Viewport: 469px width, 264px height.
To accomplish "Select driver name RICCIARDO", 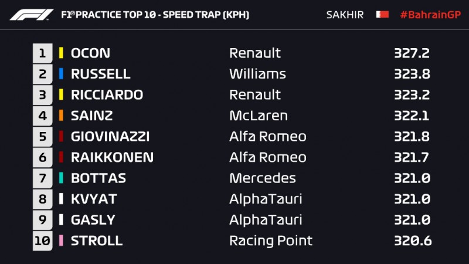I will (x=107, y=94).
